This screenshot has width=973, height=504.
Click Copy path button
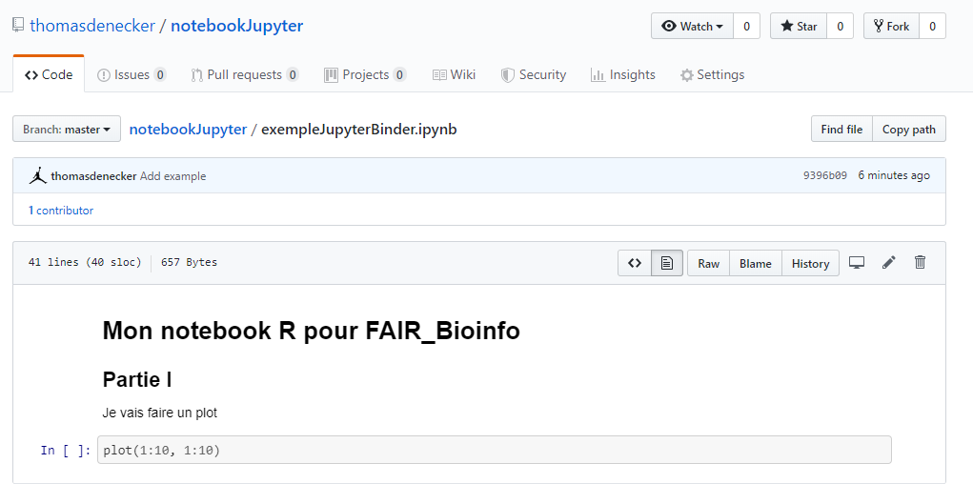(x=909, y=130)
